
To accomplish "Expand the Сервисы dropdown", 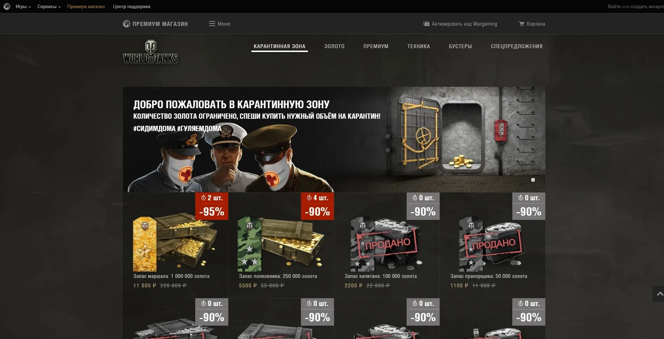I will pyautogui.click(x=49, y=6).
